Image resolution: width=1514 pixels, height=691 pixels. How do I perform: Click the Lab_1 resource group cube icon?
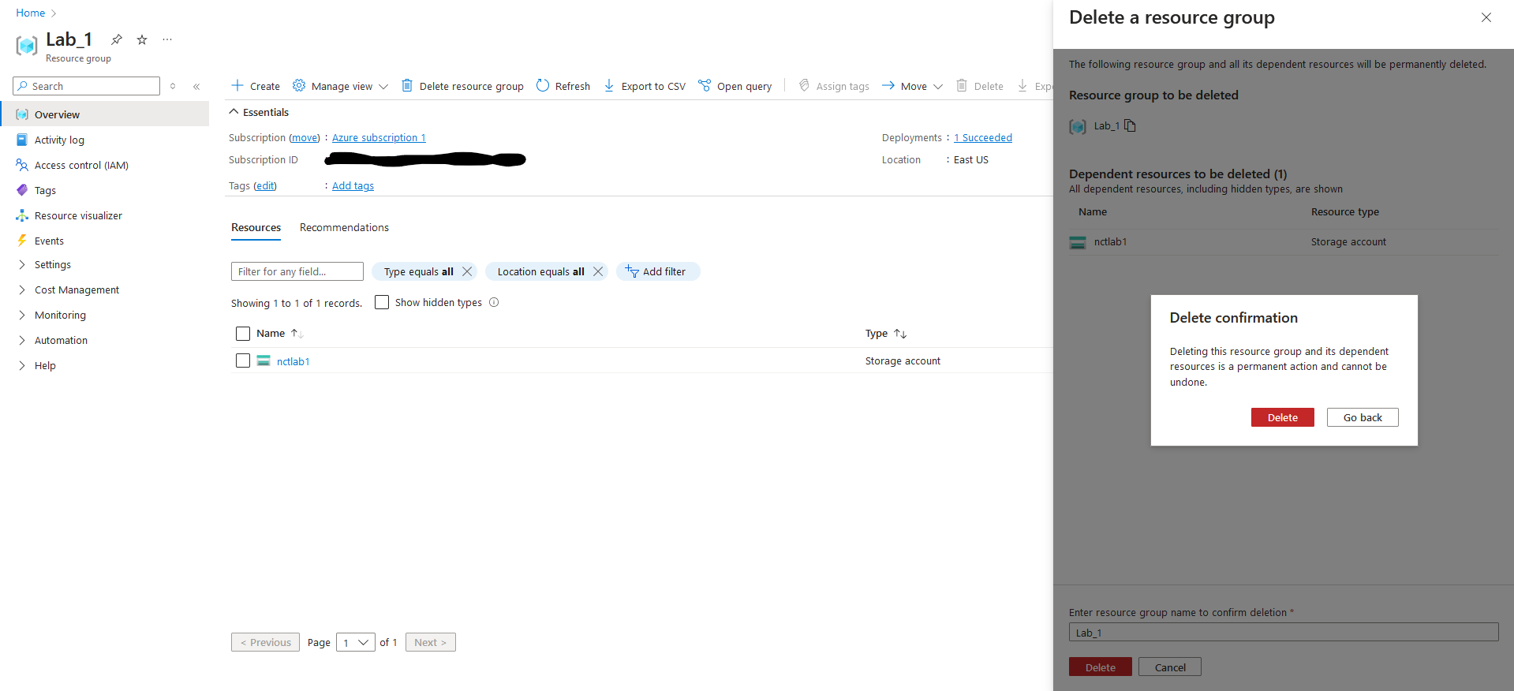pyautogui.click(x=27, y=46)
